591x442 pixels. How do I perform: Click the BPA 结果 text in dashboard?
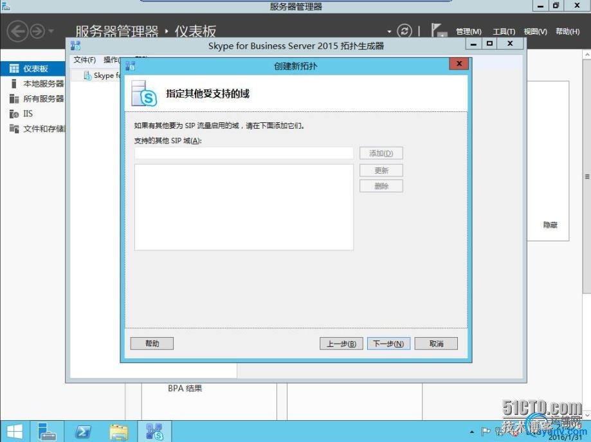[x=185, y=388]
